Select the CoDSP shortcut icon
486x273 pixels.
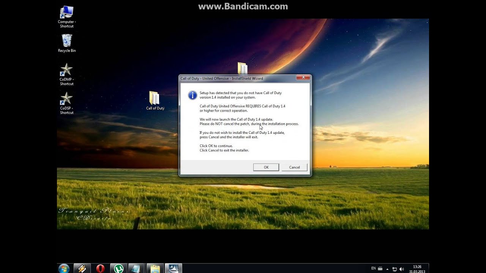click(66, 103)
